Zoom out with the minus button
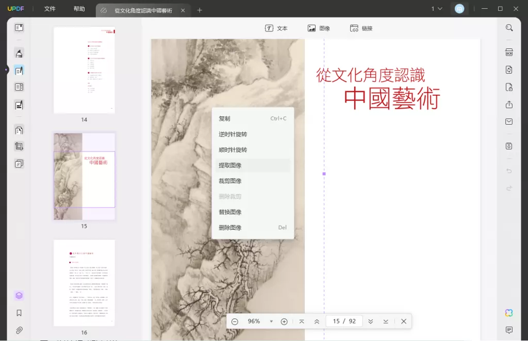 [x=235, y=321]
